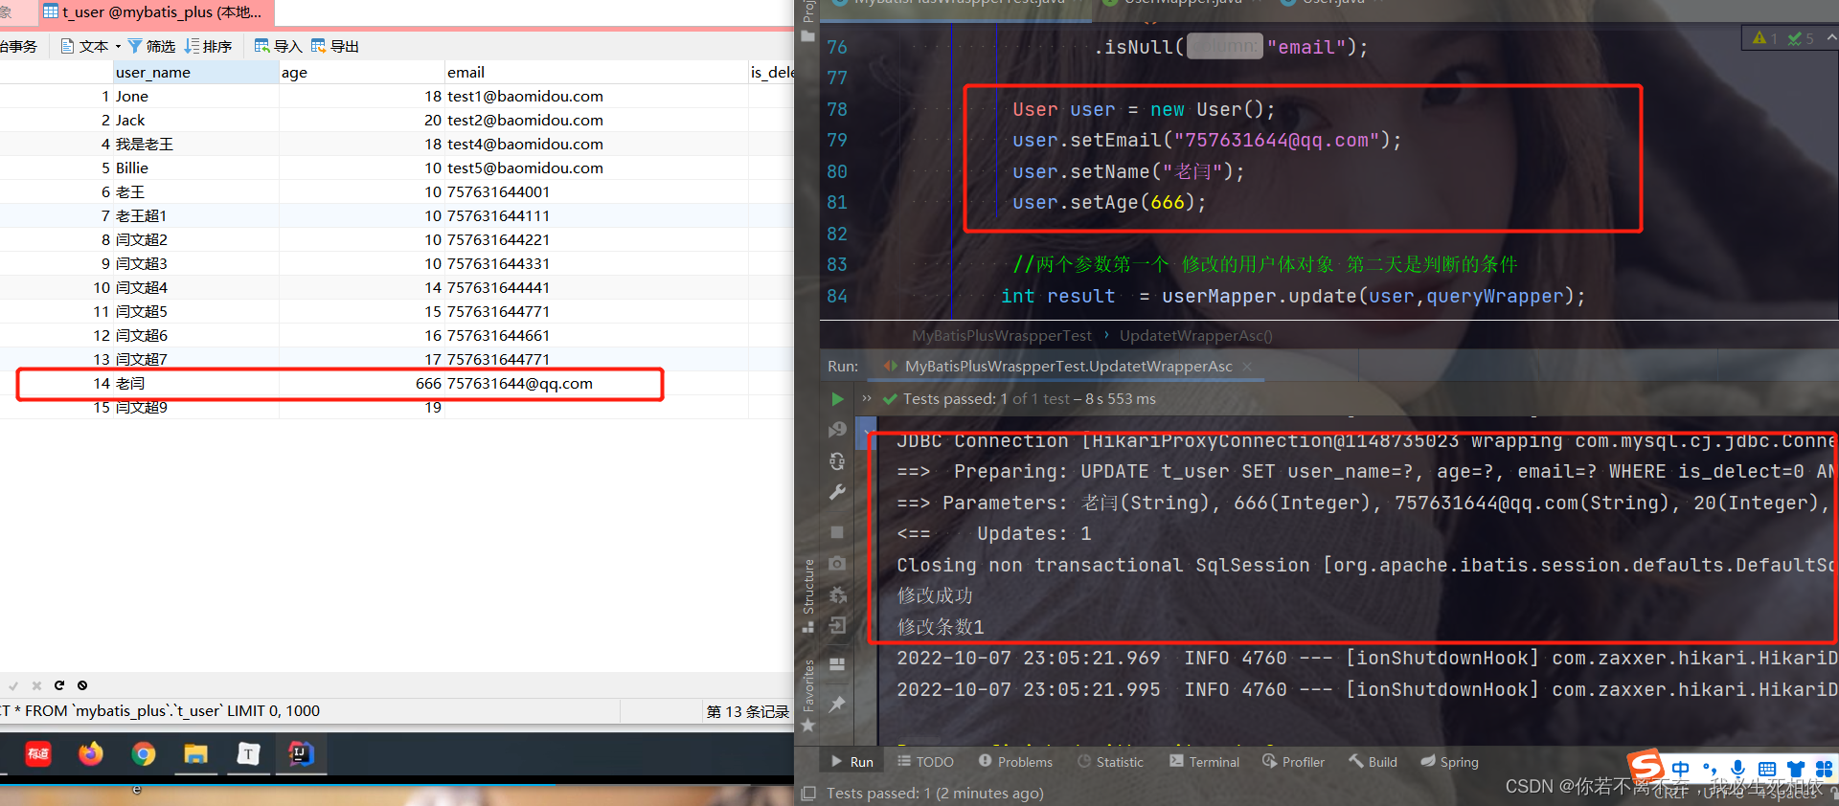The image size is (1839, 806).
Task: Click the 筛选 filter button
Action: (151, 46)
